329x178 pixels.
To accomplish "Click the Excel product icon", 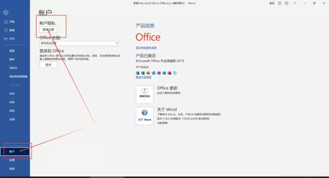I will 143,73.
